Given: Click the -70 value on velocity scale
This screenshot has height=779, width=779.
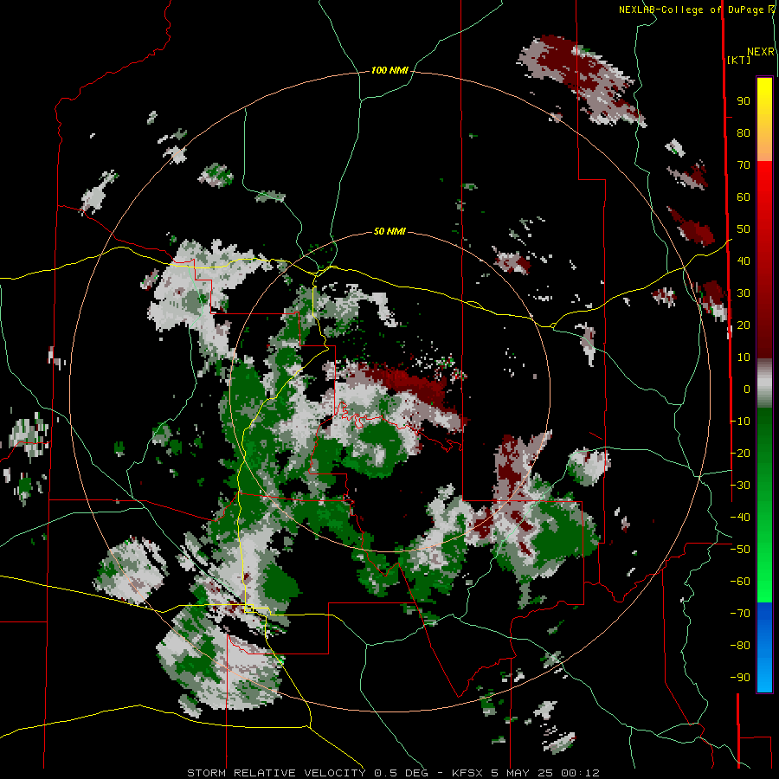Looking at the screenshot, I should point(740,613).
